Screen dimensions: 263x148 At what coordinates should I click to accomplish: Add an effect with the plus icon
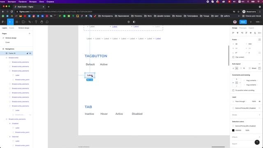[259, 137]
